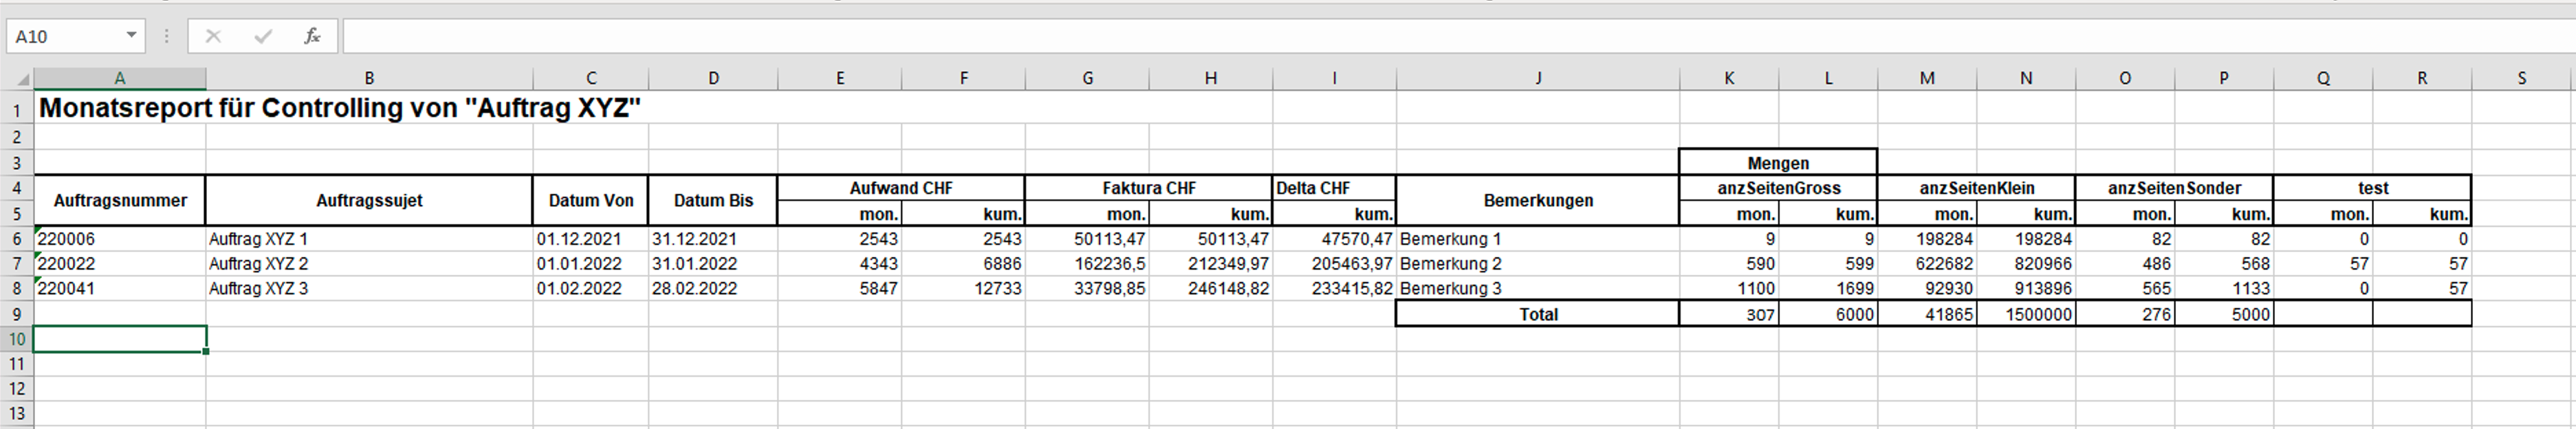Viewport: 2576px width, 429px height.
Task: Select the column B header
Action: pyautogui.click(x=369, y=78)
